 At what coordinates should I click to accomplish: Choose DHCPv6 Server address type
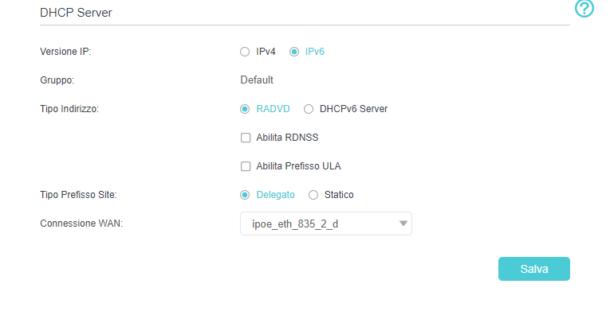tap(309, 110)
